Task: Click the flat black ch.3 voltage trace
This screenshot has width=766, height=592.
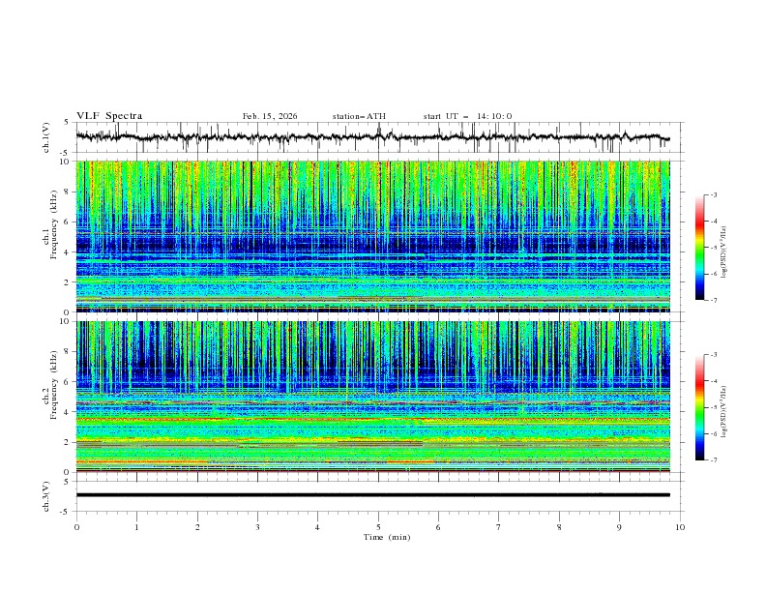Action: pos(372,495)
